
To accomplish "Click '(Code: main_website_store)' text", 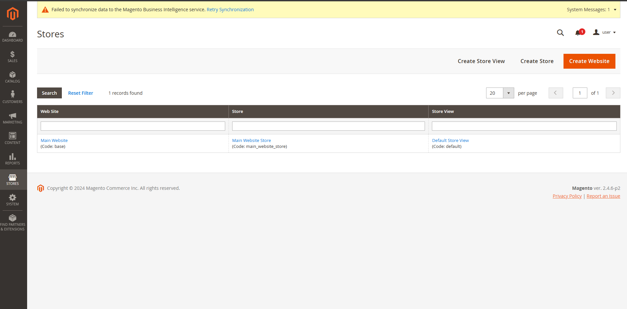I will pyautogui.click(x=260, y=147).
